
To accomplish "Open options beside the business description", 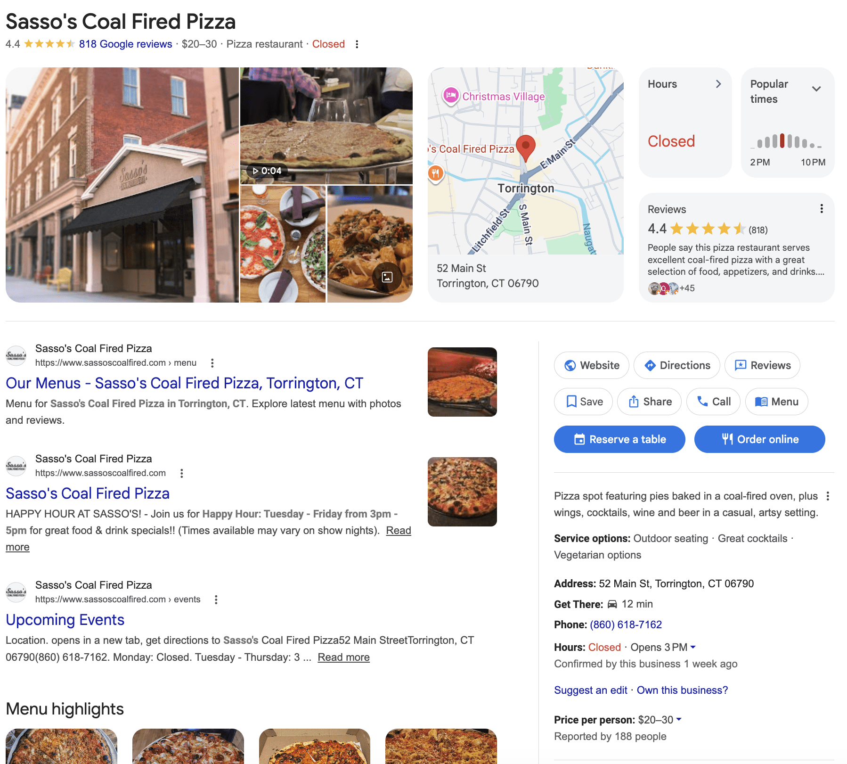I will click(828, 496).
